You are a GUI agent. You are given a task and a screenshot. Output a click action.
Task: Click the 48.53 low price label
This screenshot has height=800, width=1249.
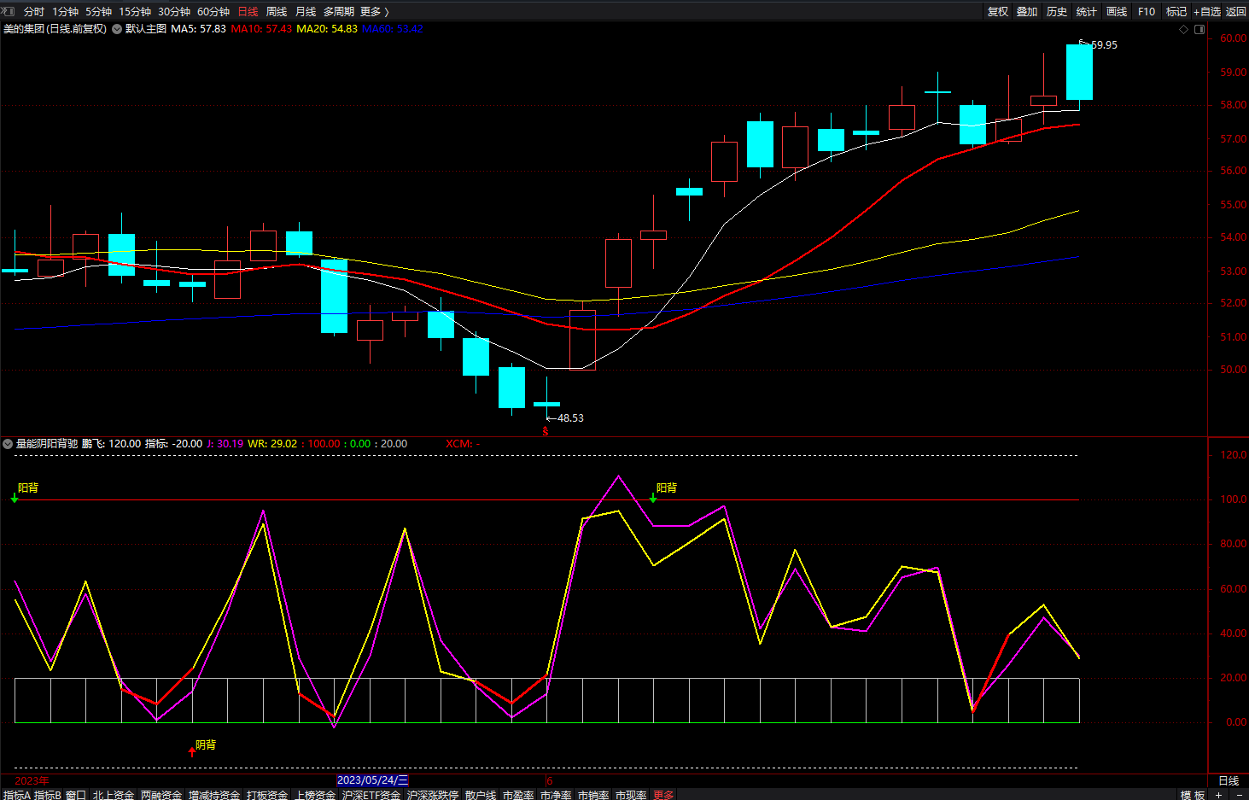click(570, 418)
